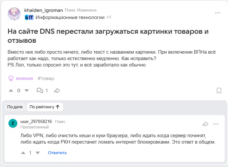Open the three-dot menu on the answer

click(216, 124)
